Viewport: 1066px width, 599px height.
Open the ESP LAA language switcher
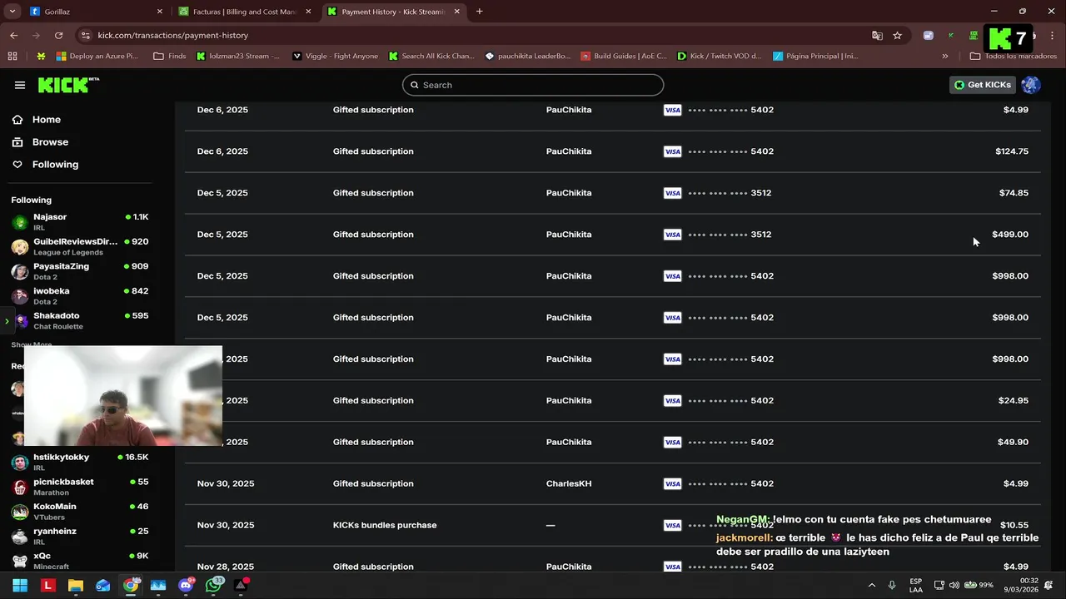click(x=915, y=585)
